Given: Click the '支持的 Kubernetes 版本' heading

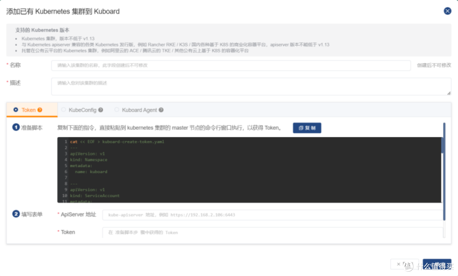Looking at the screenshot, I should pyautogui.click(x=42, y=30).
